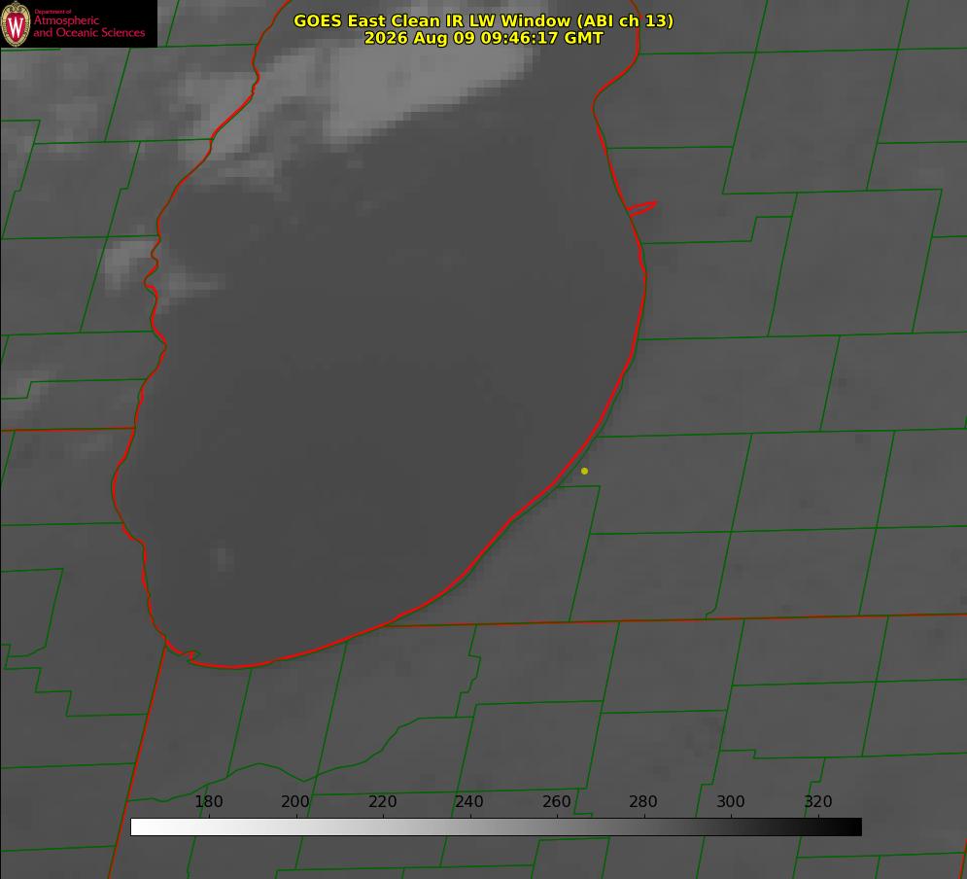Click the 320 label on the colorbar

(818, 802)
